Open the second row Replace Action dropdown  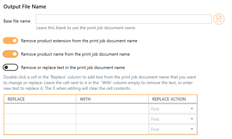[x=173, y=119]
